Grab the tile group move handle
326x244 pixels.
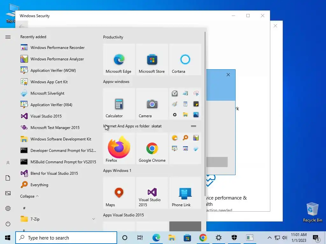coord(194,126)
